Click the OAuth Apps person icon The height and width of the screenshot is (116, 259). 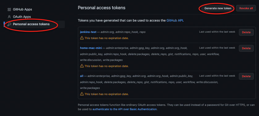tap(9, 17)
